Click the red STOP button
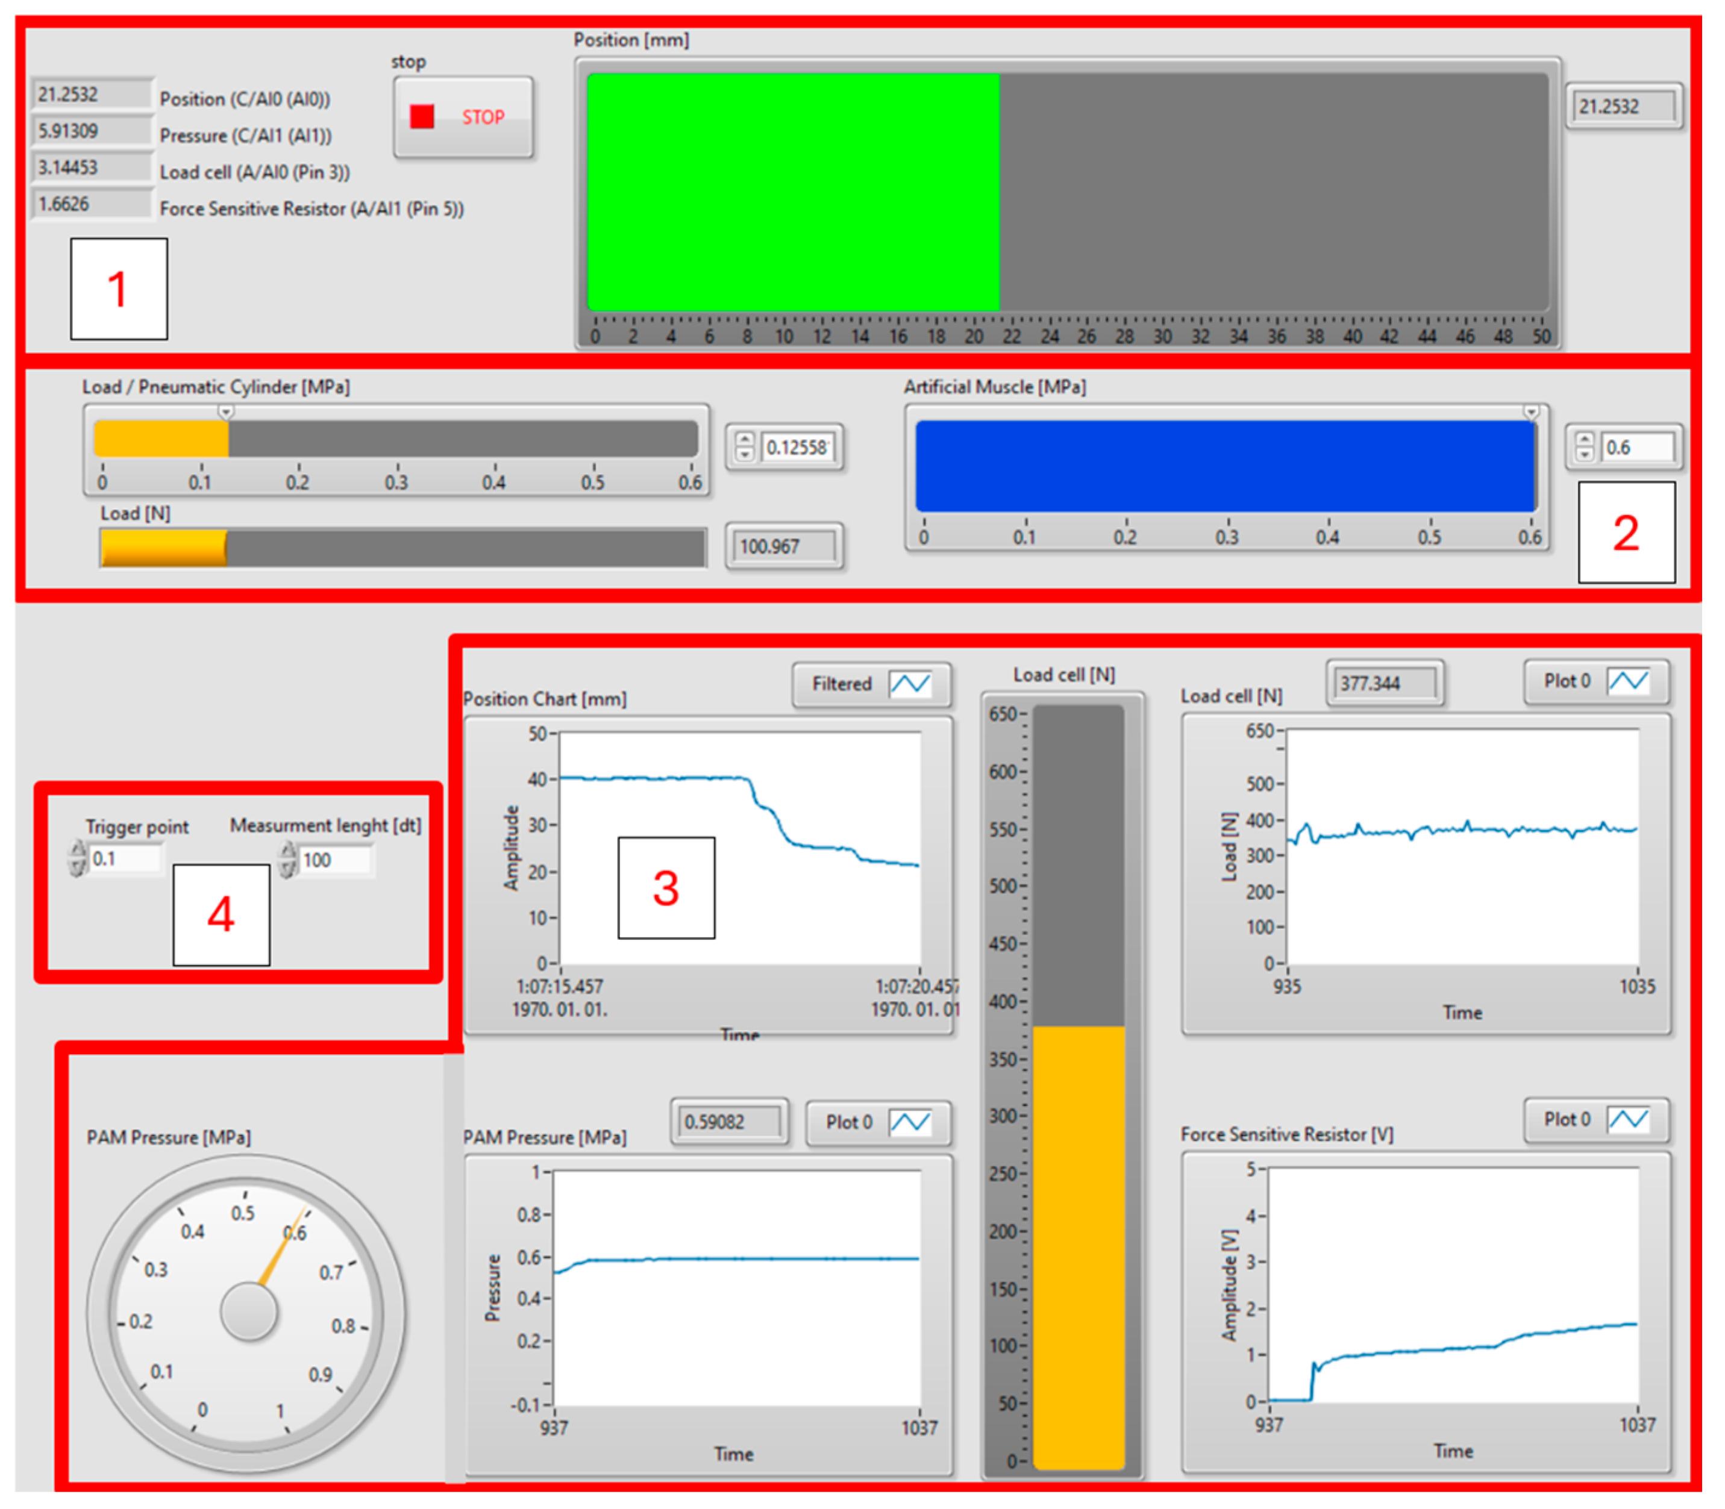The height and width of the screenshot is (1509, 1725). pyautogui.click(x=462, y=116)
